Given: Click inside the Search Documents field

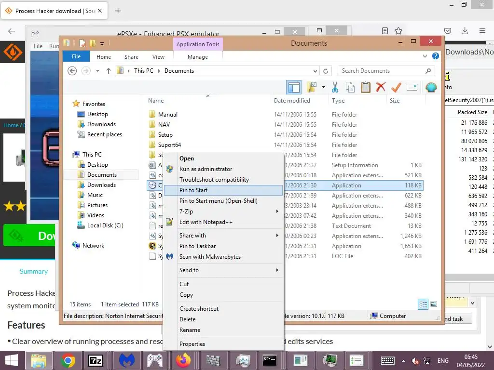Looking at the screenshot, I should [x=386, y=71].
